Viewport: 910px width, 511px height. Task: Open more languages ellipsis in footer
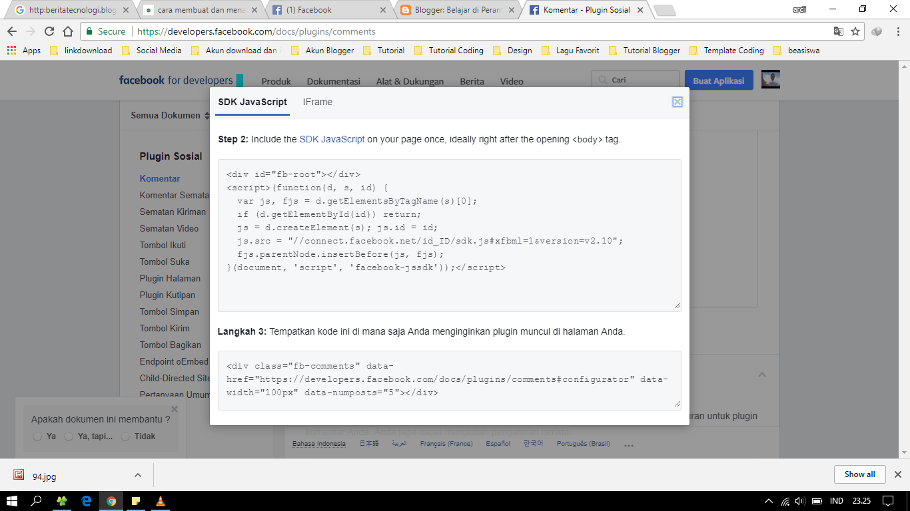628,445
